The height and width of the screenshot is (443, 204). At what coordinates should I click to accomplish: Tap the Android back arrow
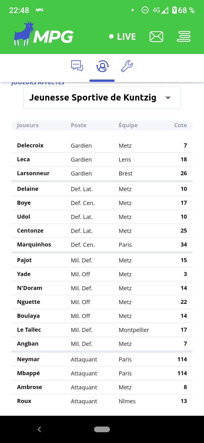pos(39,429)
